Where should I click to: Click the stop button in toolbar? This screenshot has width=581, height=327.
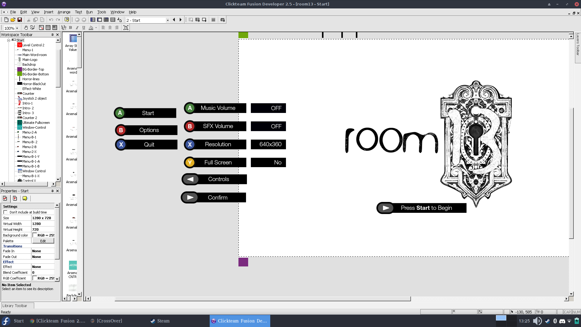213,20
